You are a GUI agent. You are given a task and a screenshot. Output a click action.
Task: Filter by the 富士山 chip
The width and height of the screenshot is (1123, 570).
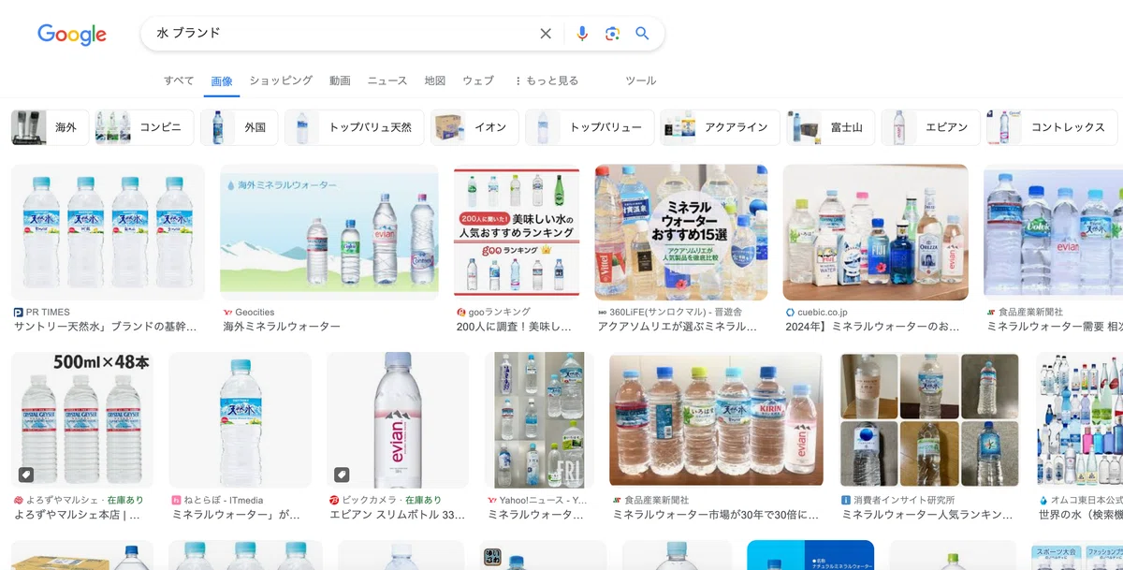click(x=830, y=127)
